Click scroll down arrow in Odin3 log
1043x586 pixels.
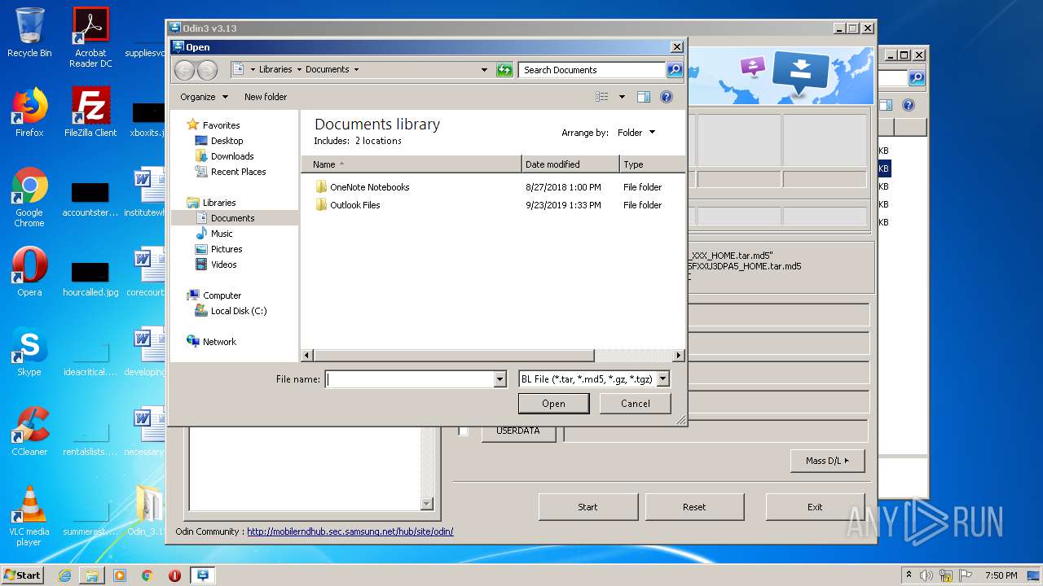pos(427,505)
